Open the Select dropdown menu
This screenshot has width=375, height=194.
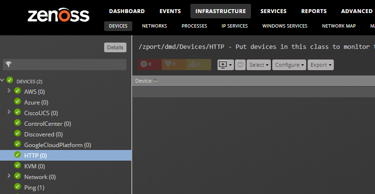pyautogui.click(x=259, y=65)
